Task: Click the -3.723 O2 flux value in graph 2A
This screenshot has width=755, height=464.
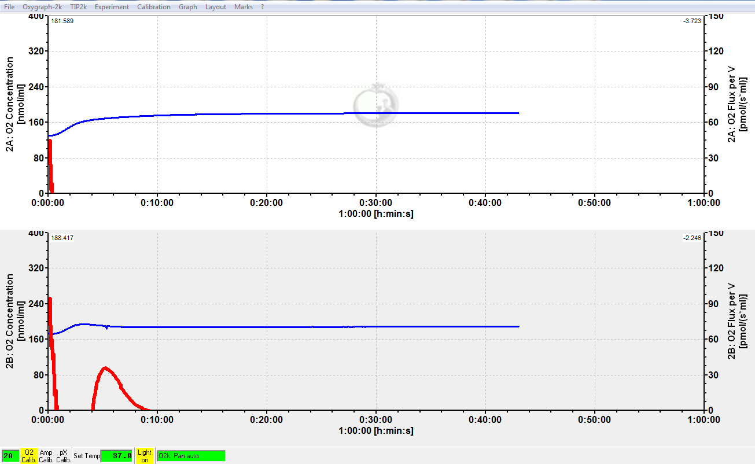Action: pyautogui.click(x=693, y=21)
